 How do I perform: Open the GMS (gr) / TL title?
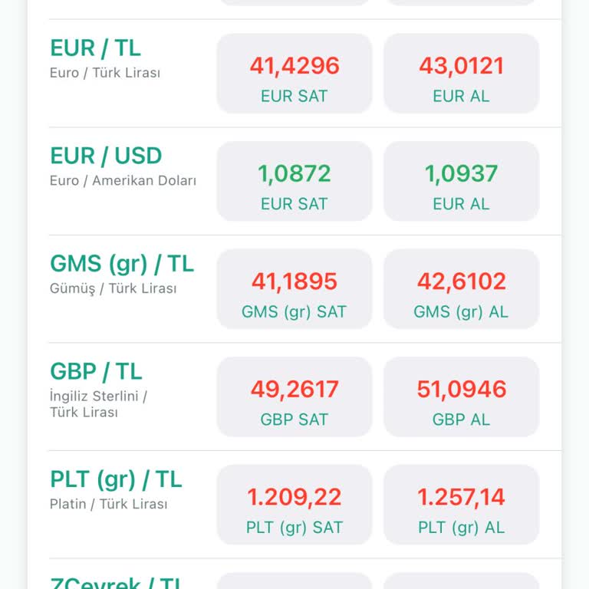[x=122, y=265]
